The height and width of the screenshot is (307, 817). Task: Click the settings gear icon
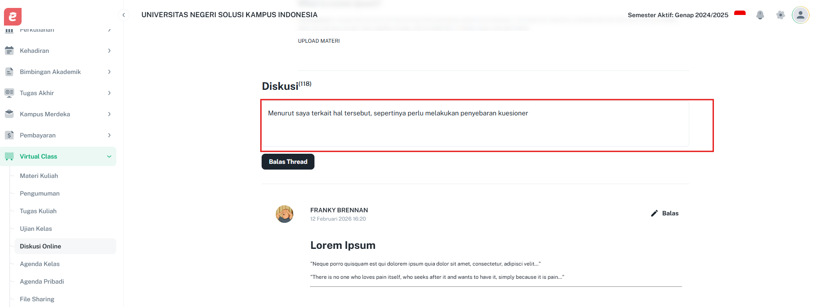click(x=780, y=15)
